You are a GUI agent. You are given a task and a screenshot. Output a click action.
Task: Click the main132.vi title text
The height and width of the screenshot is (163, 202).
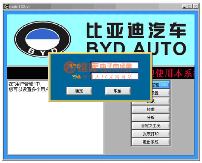point(19,6)
